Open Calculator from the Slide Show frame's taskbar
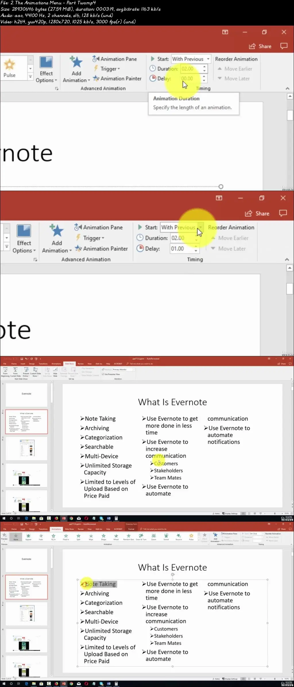Screen dimensions: 294x687 coord(116,518)
